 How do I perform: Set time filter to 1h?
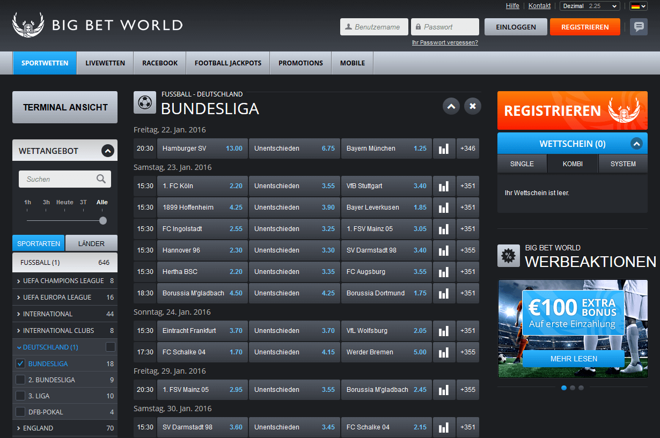tap(27, 202)
